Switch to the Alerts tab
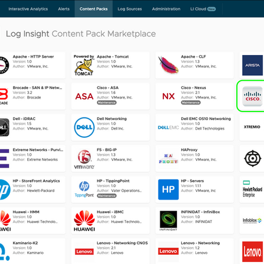 (64, 9)
